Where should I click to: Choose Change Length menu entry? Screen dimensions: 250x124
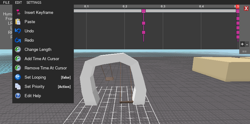point(43,49)
